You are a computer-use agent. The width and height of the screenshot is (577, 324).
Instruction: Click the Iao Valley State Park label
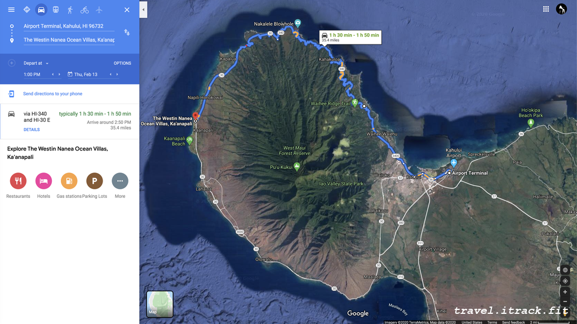(341, 184)
